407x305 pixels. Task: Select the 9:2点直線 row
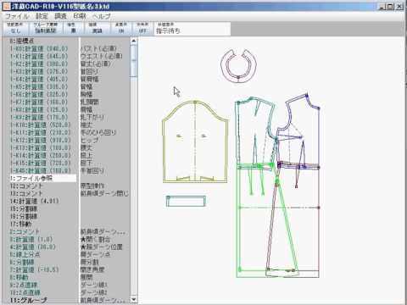click(x=24, y=286)
